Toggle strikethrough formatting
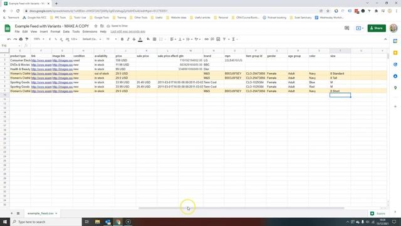The height and width of the screenshot is (226, 401). (x=134, y=39)
